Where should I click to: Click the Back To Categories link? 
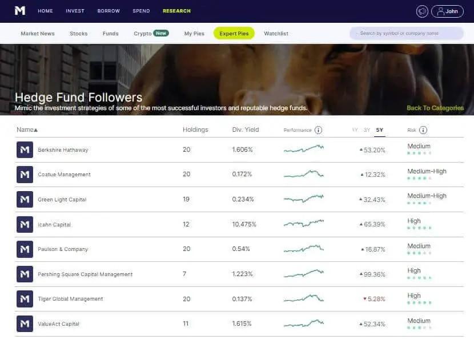pos(435,108)
